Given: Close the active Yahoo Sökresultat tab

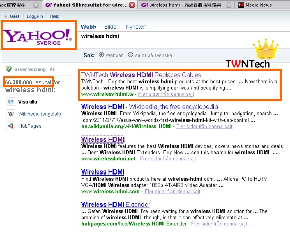Looking at the screenshot, I should pyautogui.click(x=132, y=5).
